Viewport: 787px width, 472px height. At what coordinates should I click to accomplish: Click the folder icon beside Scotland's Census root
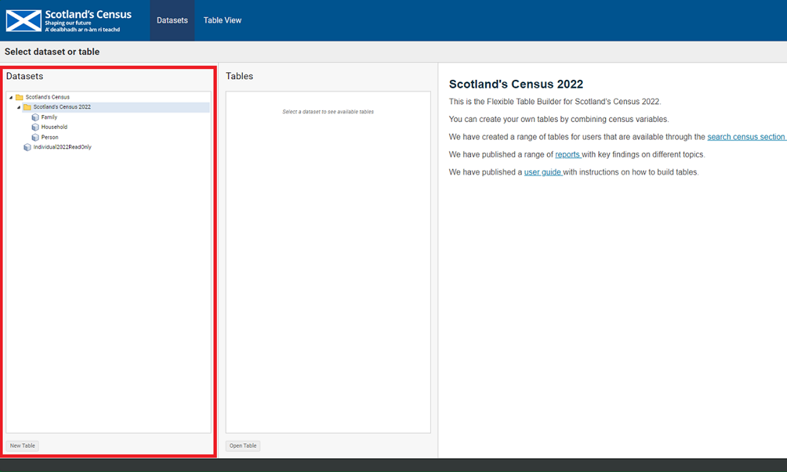(19, 97)
